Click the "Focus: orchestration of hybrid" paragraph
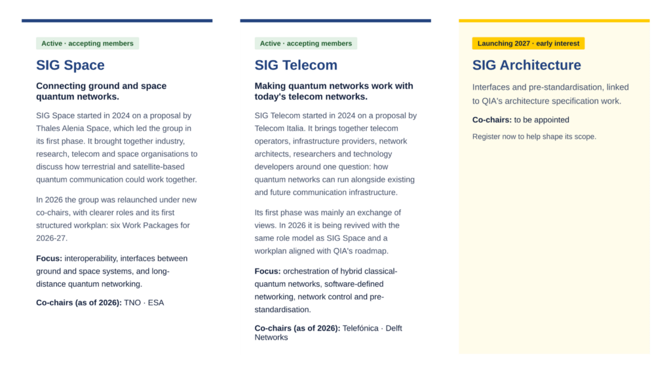Image resolution: width=671 pixels, height=377 pixels. pyautogui.click(x=326, y=290)
